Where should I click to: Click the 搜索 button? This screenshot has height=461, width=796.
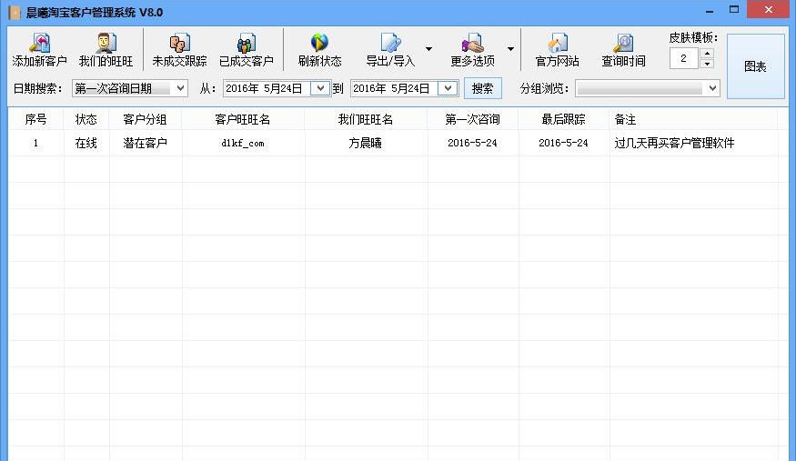pos(482,88)
